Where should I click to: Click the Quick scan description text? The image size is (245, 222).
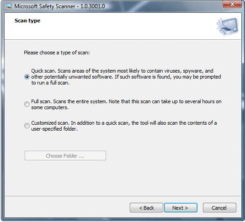(126, 77)
